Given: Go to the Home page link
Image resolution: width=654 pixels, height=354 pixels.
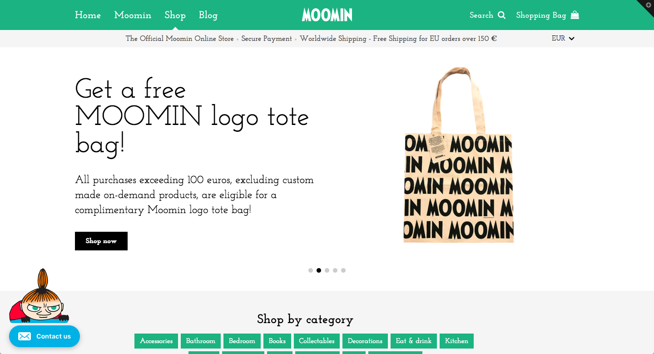Looking at the screenshot, I should tap(88, 15).
